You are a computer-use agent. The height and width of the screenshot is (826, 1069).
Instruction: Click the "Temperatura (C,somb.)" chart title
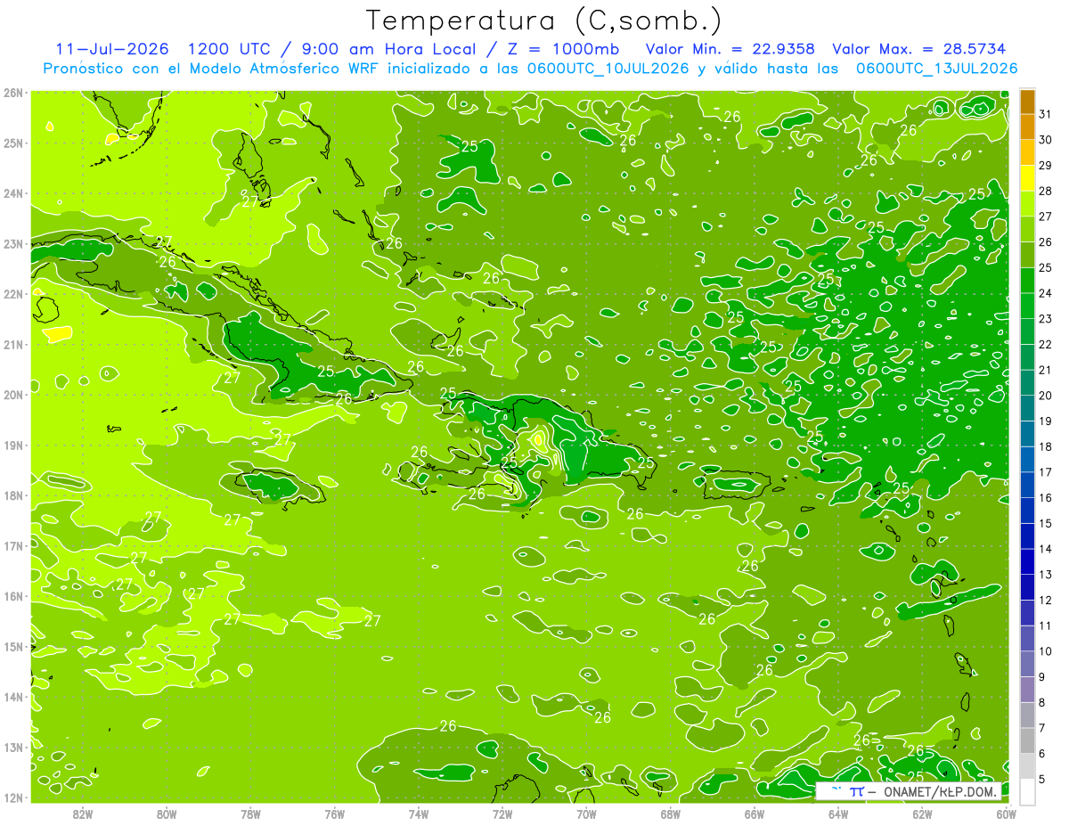click(544, 20)
